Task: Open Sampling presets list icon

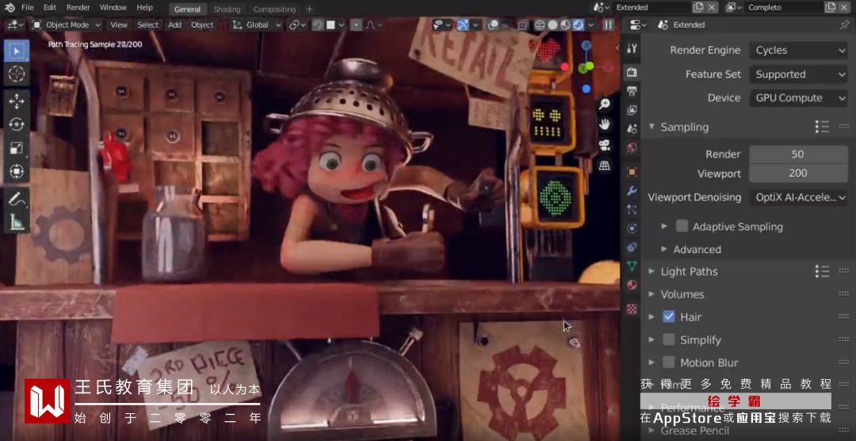Action: pyautogui.click(x=822, y=127)
